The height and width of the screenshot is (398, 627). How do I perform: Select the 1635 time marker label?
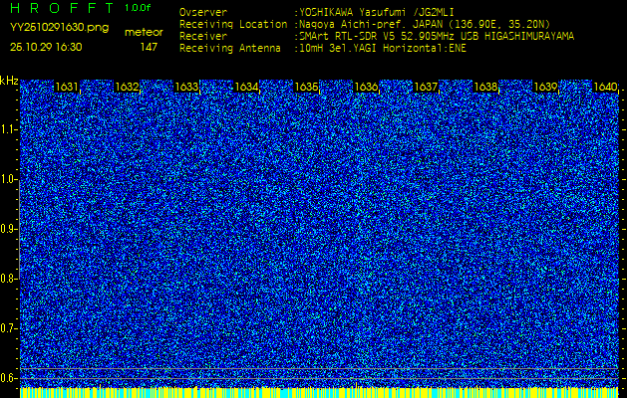306,87
